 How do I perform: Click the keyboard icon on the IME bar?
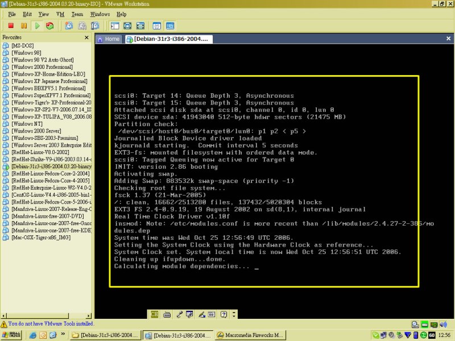pyautogui.click(x=167, y=315)
